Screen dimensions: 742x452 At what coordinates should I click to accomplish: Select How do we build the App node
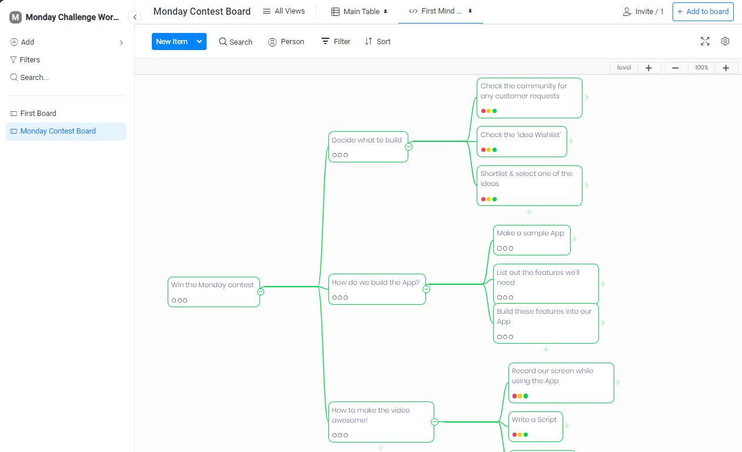(x=377, y=289)
